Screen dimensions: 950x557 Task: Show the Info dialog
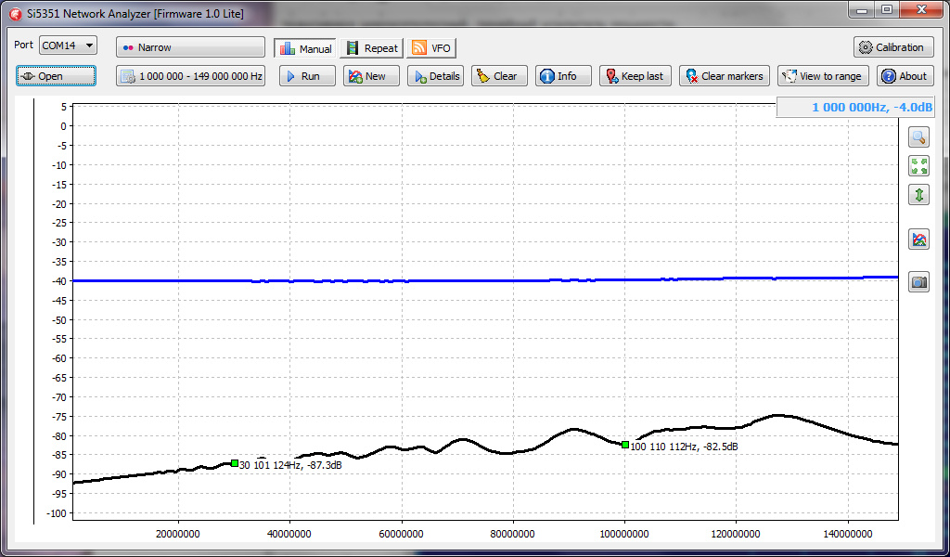pyautogui.click(x=563, y=76)
